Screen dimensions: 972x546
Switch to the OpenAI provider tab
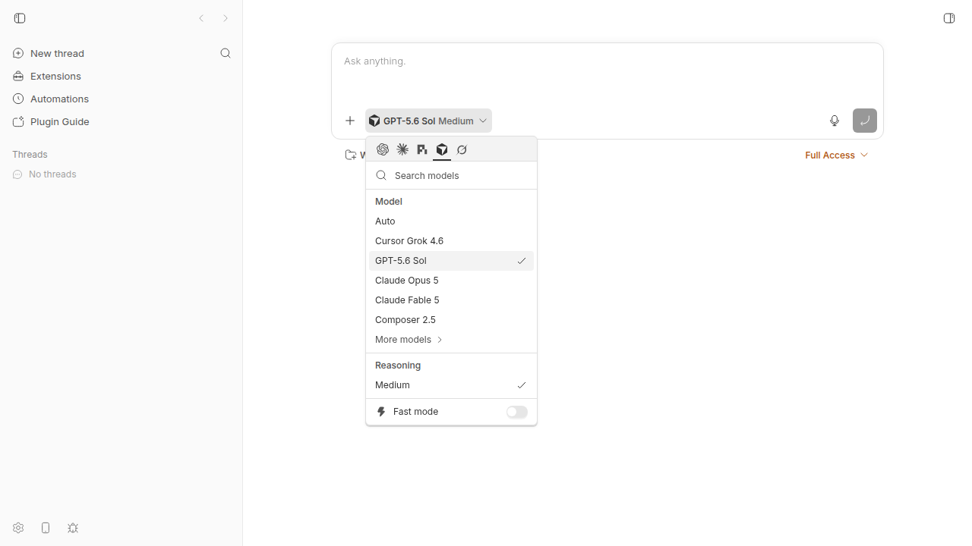click(x=383, y=149)
